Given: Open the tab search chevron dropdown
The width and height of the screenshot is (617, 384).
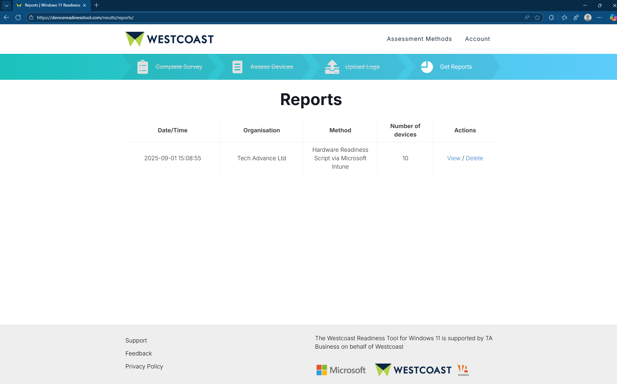Looking at the screenshot, I should [x=6, y=5].
